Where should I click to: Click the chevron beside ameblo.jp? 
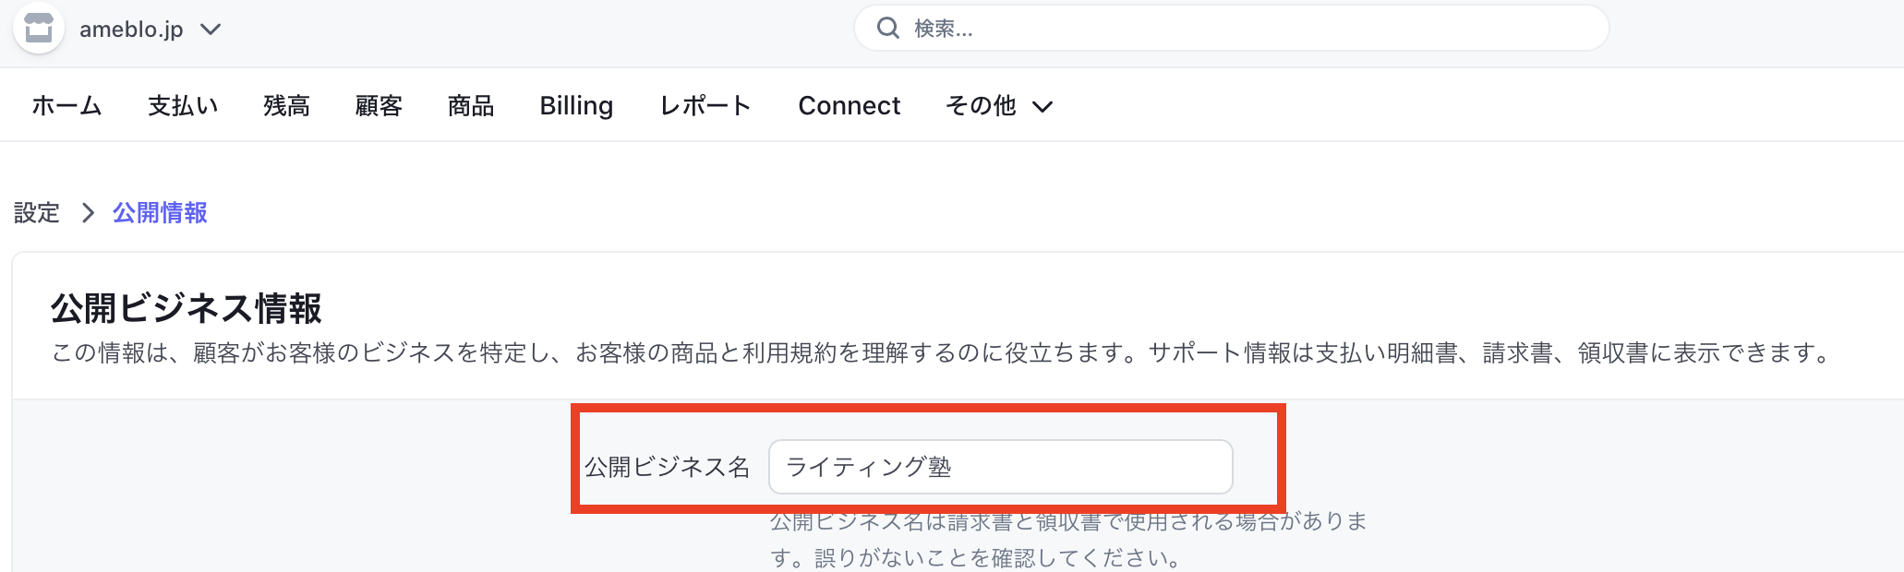[211, 30]
